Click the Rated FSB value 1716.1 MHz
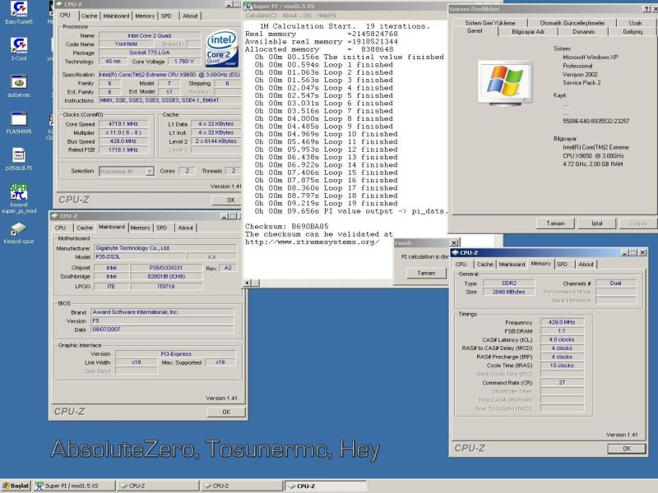Image resolution: width=658 pixels, height=493 pixels. click(x=123, y=150)
